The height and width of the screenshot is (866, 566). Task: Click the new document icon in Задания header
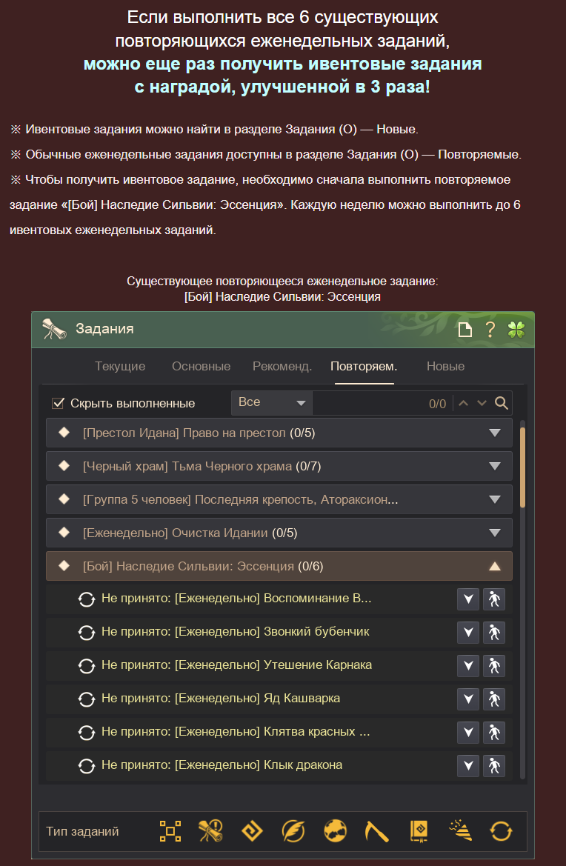[465, 330]
